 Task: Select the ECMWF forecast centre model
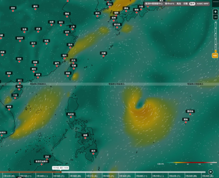(x=154, y=4)
